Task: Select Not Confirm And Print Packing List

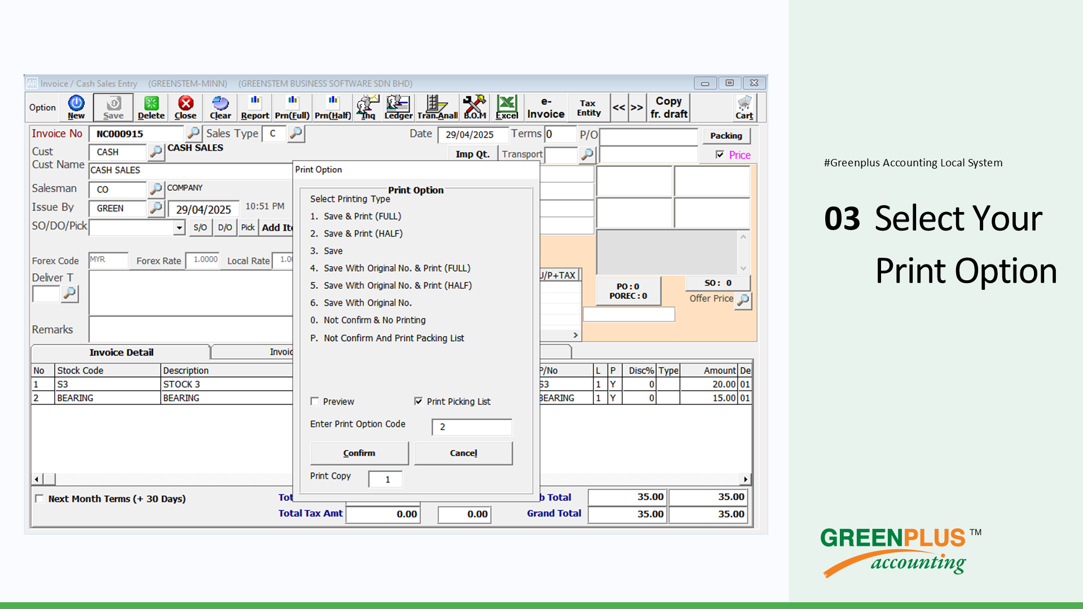Action: pyautogui.click(x=387, y=338)
